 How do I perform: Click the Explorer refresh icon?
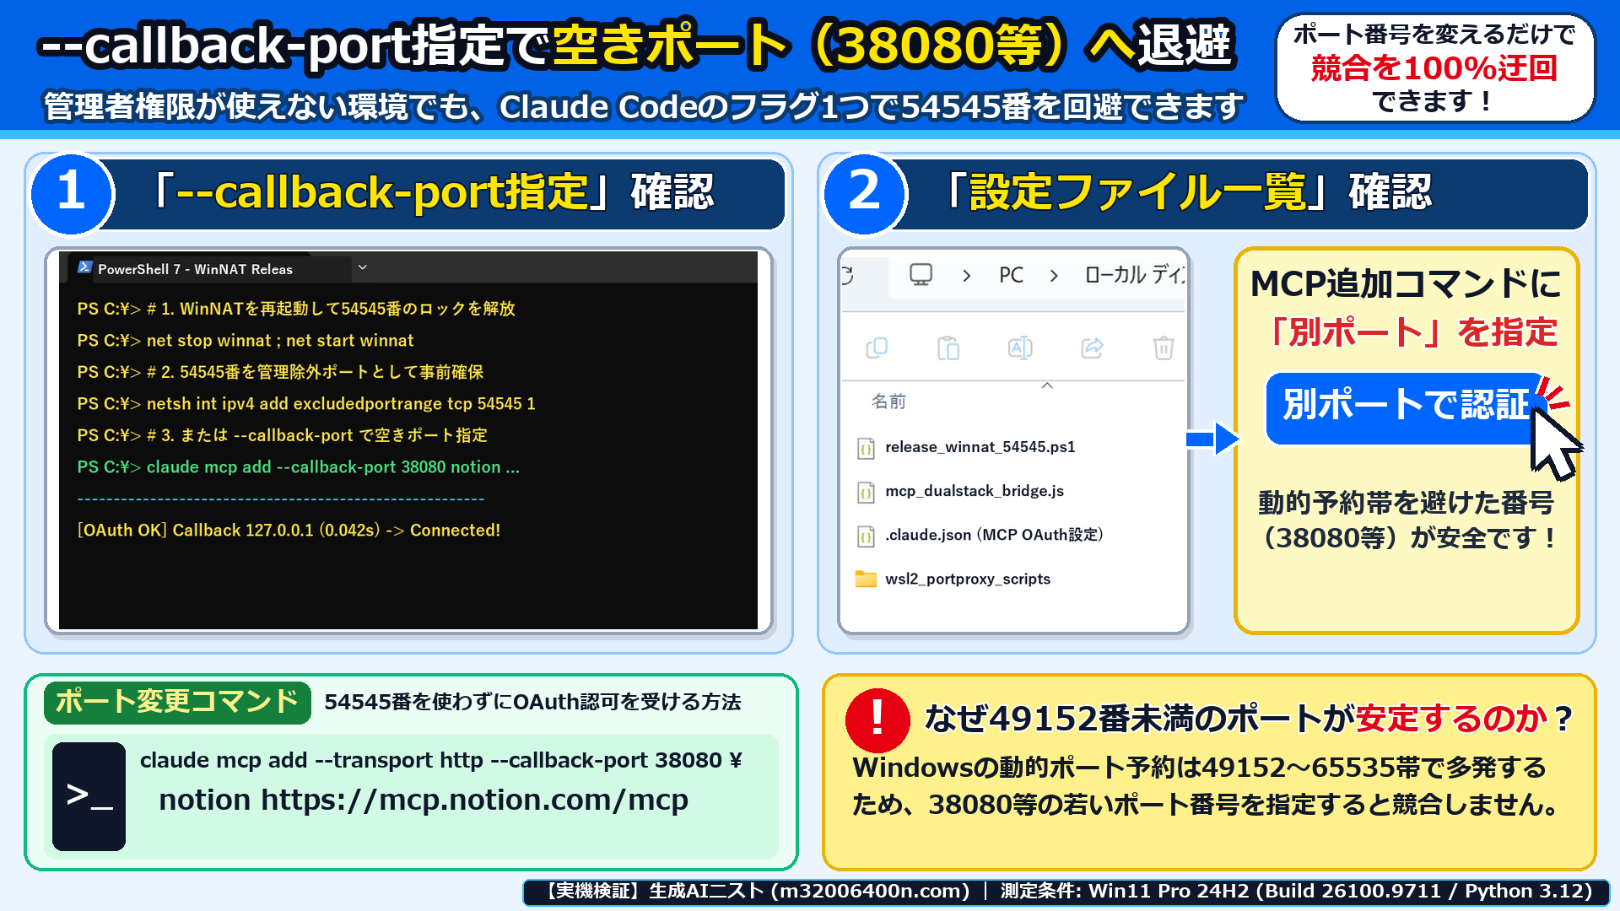pos(849,275)
